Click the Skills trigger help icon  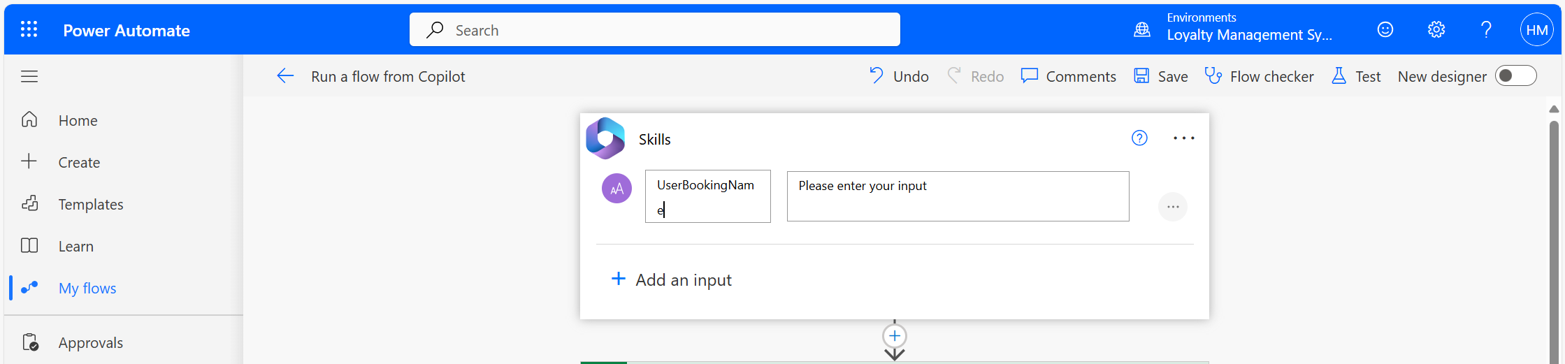coord(1139,138)
